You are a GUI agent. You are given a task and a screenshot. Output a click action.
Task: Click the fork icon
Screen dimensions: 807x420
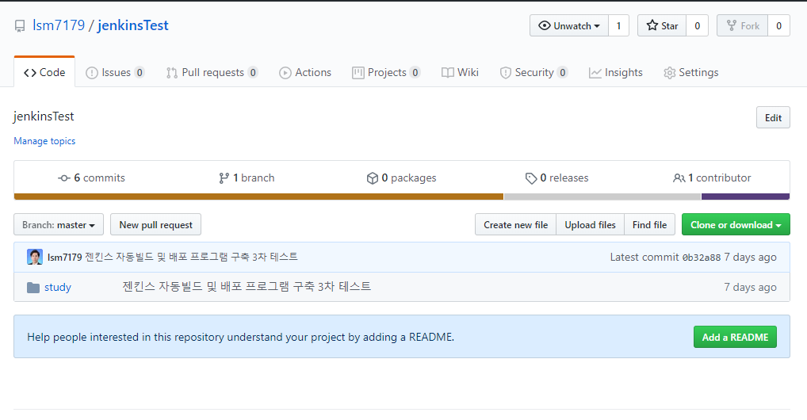(x=732, y=25)
